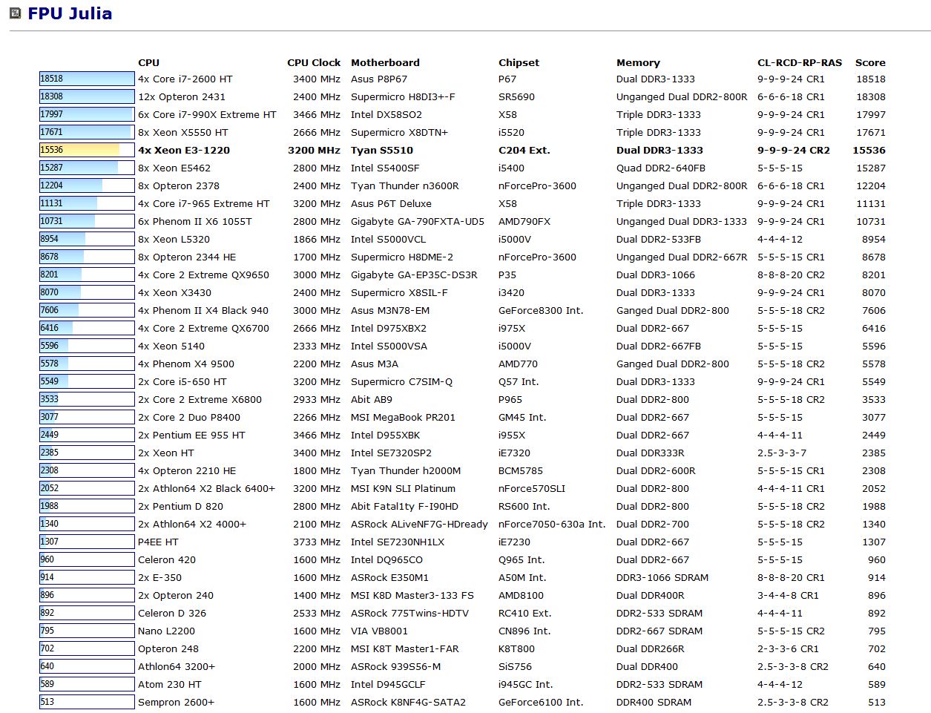This screenshot has width=931, height=713.
Task: Select the 12x Opteron 2431 CPU entry
Action: [182, 96]
